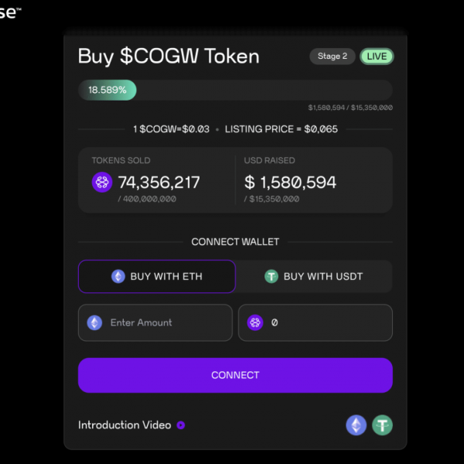Click the Ethereum icon in Buy With ETH tab
This screenshot has width=464, height=464.
pyautogui.click(x=118, y=276)
